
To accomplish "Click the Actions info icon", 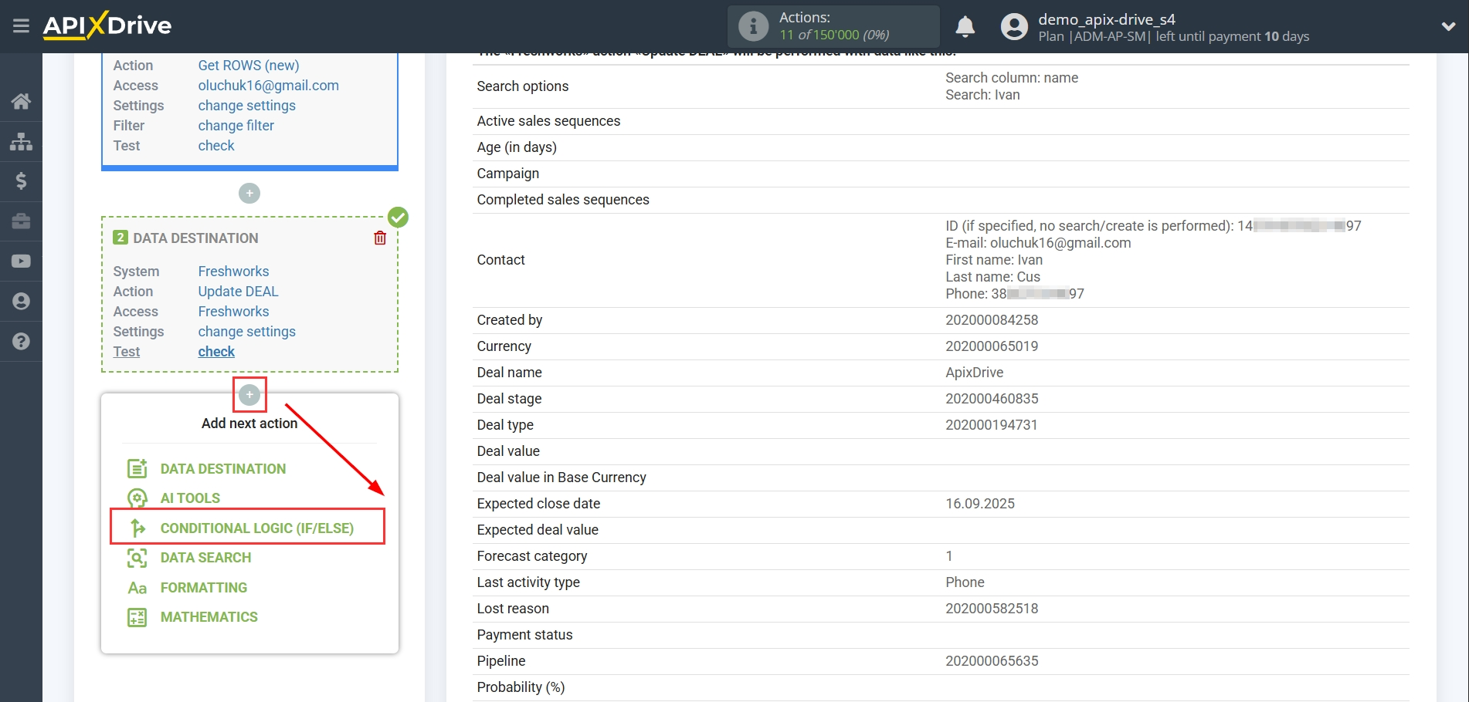I will pos(753,26).
